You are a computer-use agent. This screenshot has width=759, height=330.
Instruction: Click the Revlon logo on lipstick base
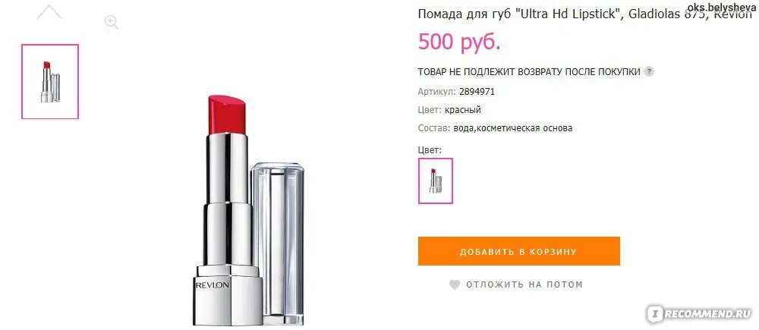[212, 285]
